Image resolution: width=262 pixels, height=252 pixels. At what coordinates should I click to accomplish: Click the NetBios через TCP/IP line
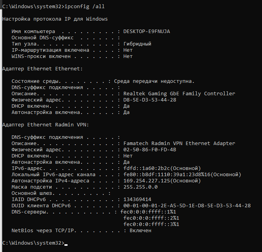point(82,231)
